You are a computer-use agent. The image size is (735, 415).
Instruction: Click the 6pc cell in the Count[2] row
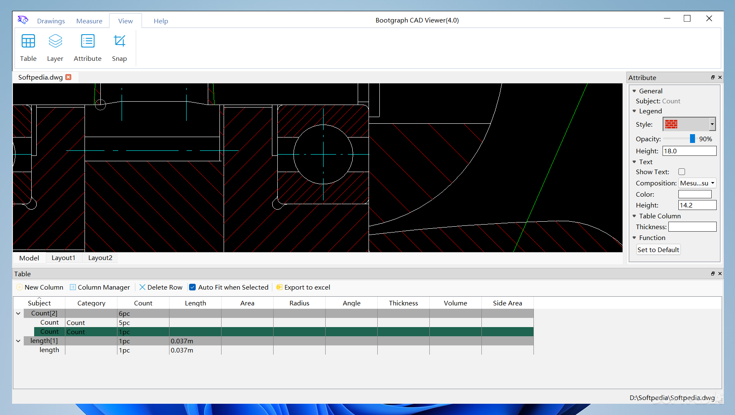click(x=143, y=313)
